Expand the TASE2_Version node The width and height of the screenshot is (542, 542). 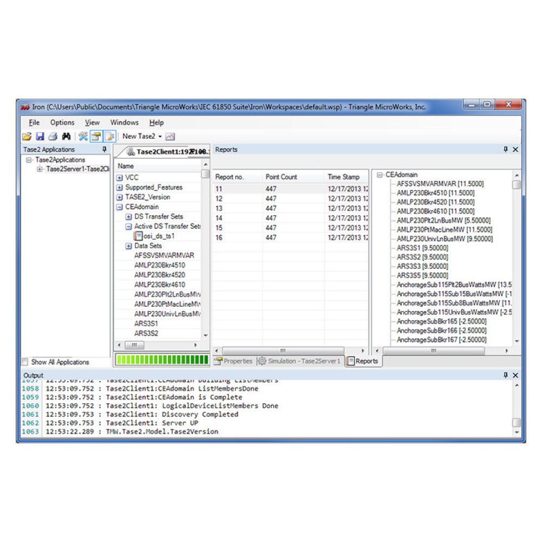point(119,197)
